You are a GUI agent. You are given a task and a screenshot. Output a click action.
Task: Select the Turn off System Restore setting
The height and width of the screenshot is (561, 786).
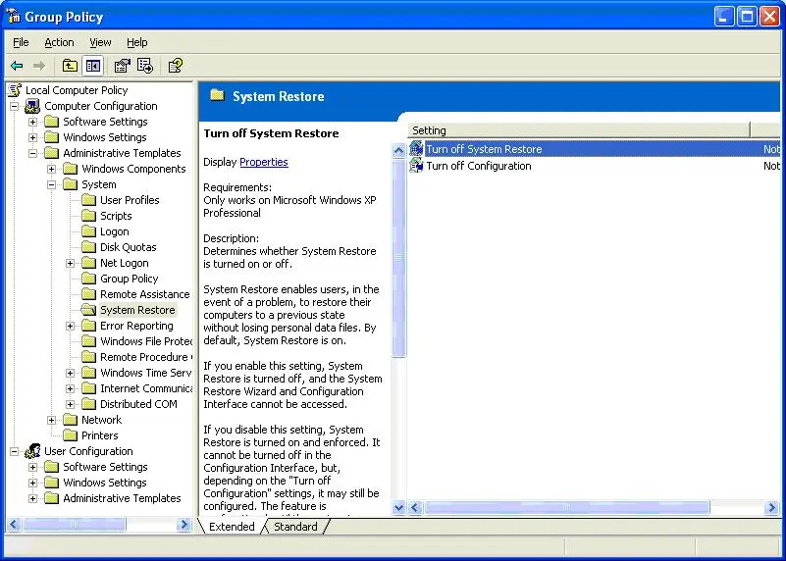[x=484, y=149]
